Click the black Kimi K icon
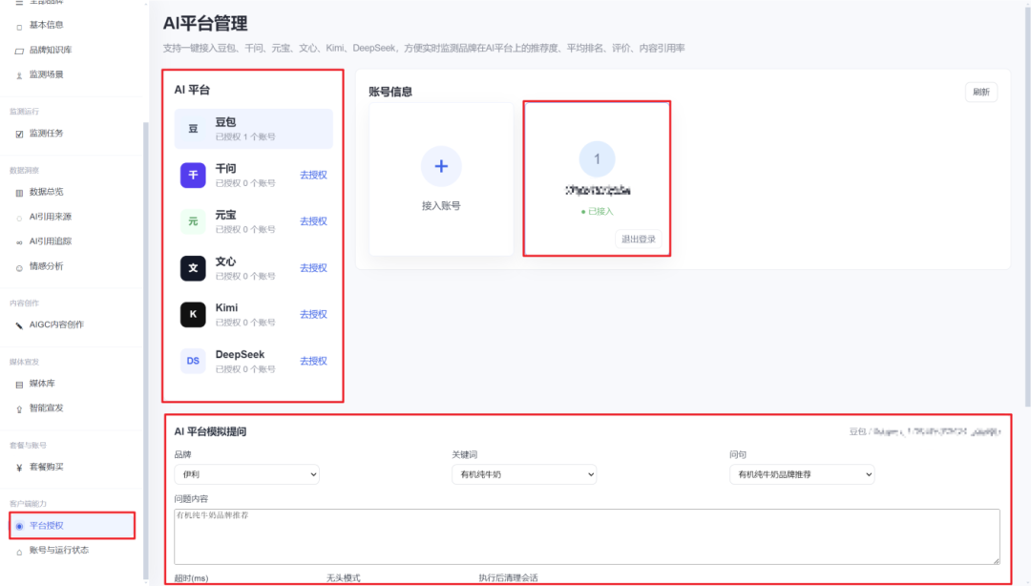 pos(193,314)
